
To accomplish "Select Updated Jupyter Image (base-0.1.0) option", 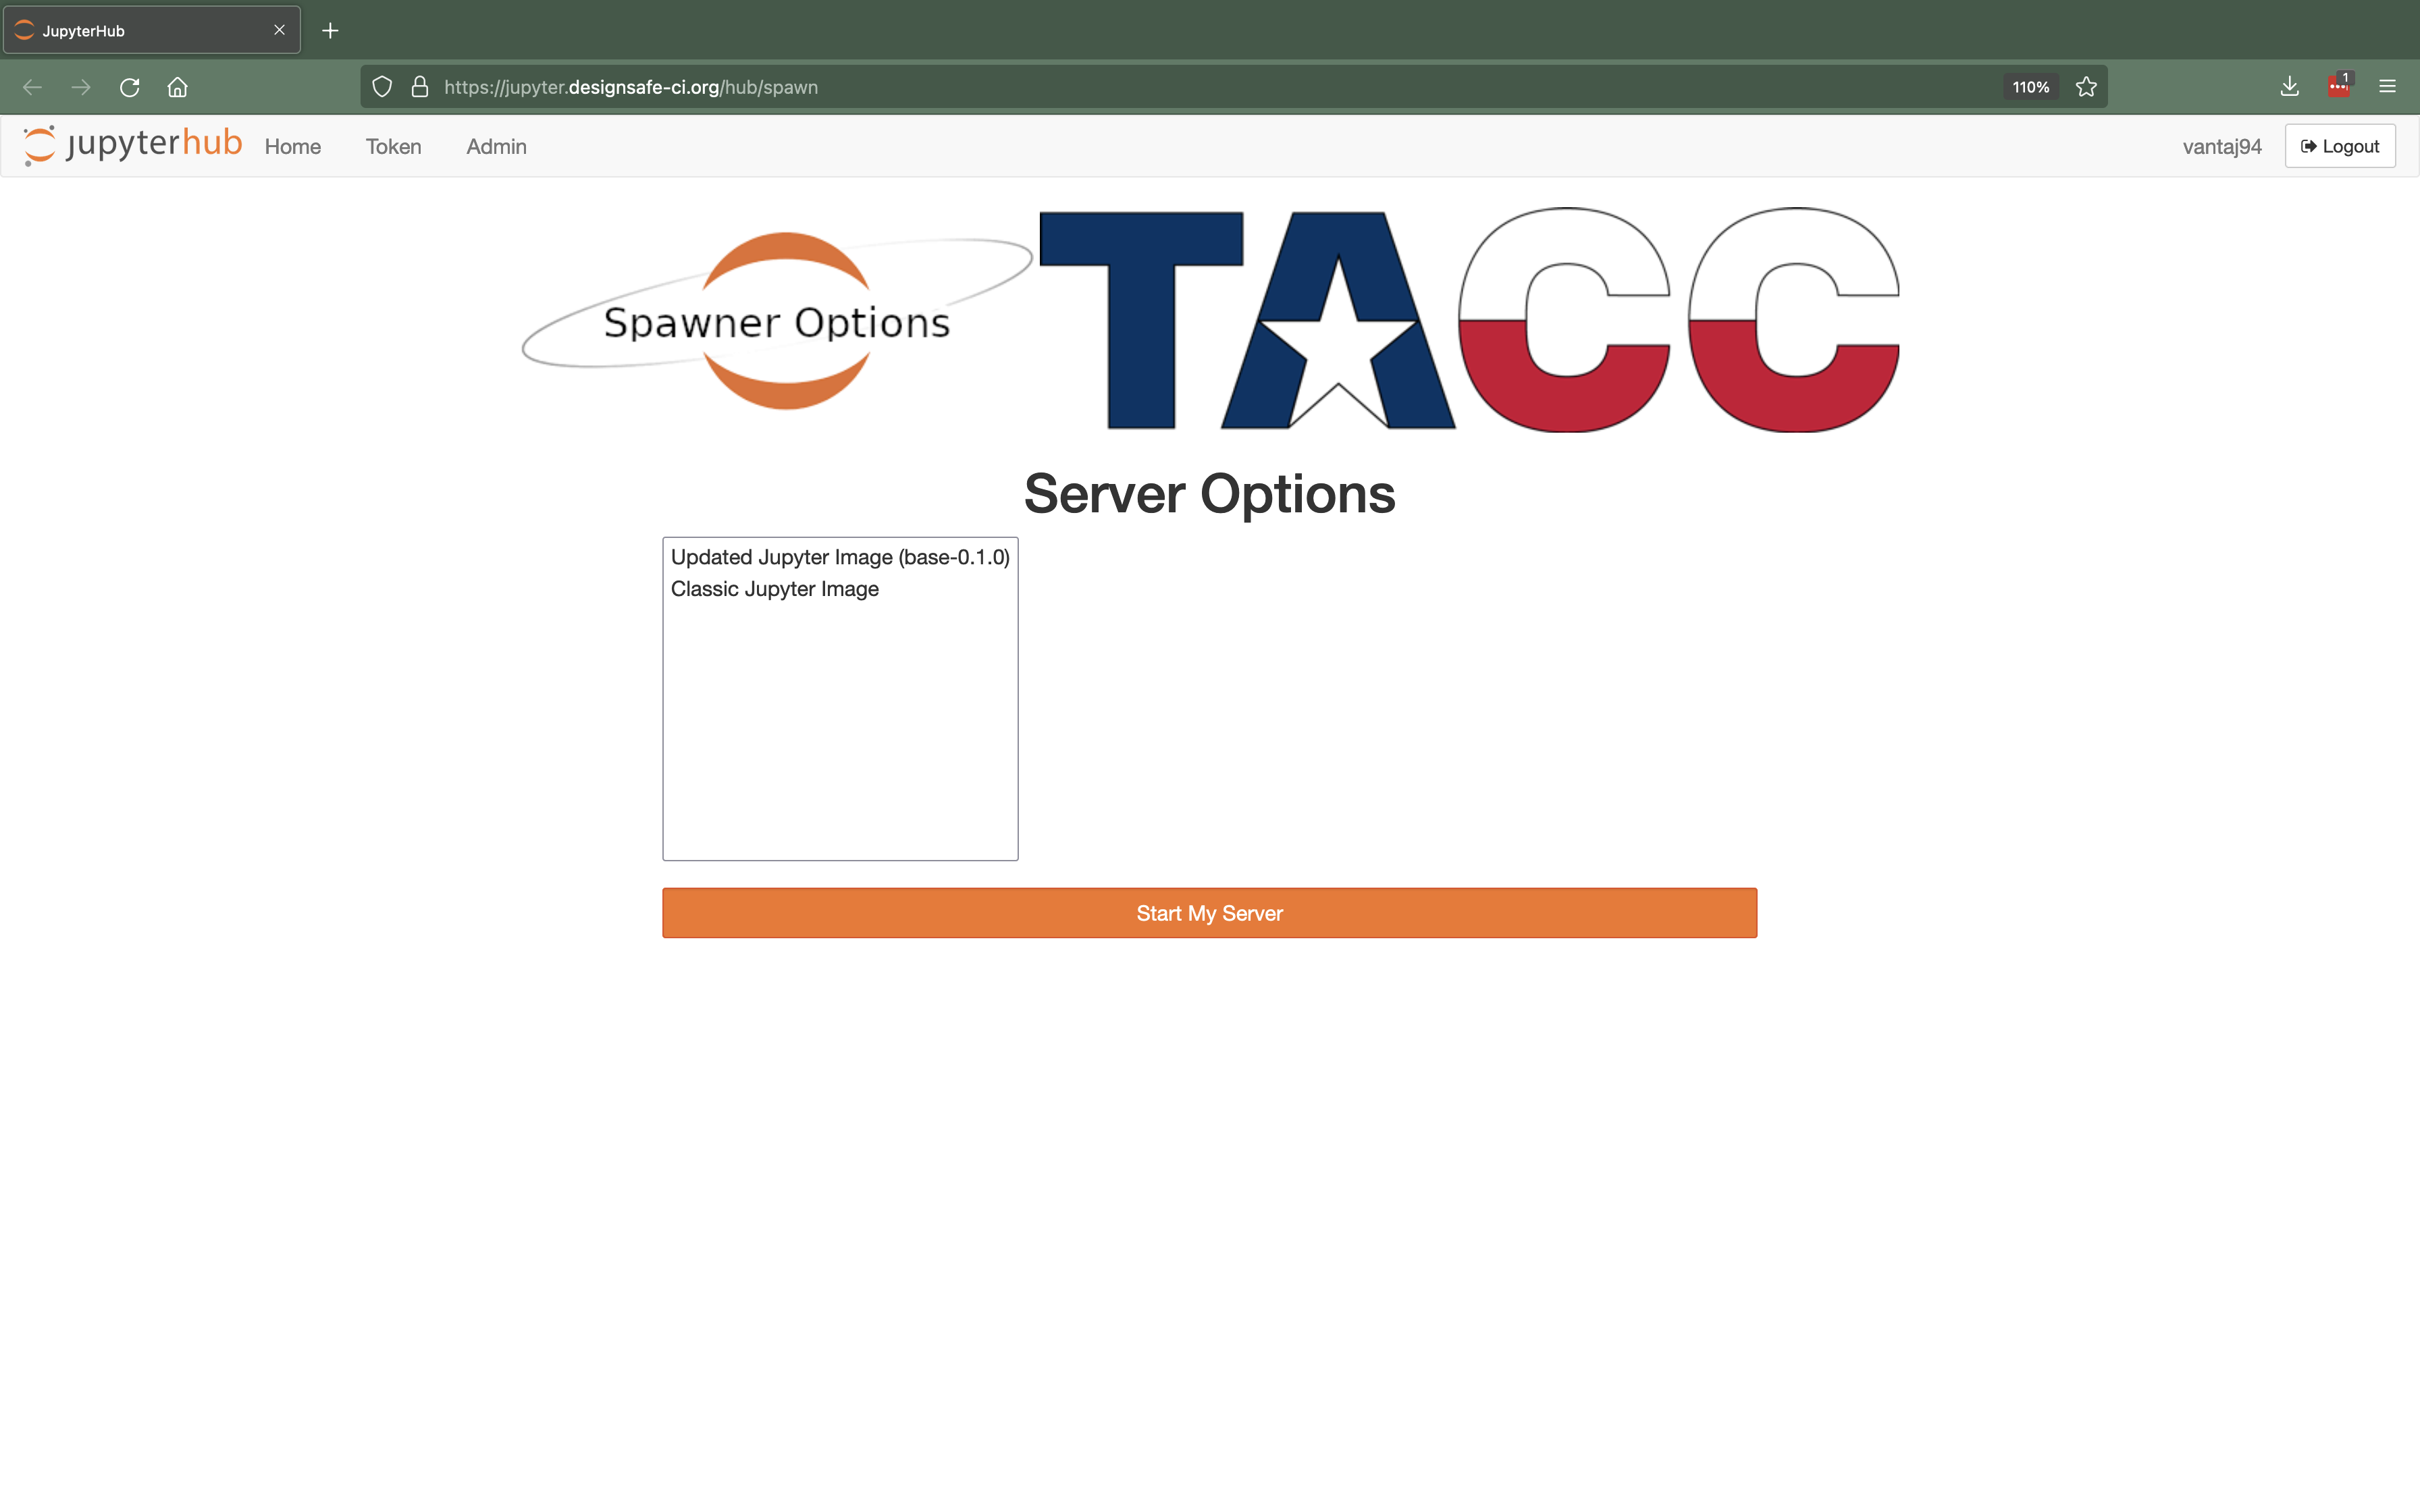I will click(x=839, y=557).
